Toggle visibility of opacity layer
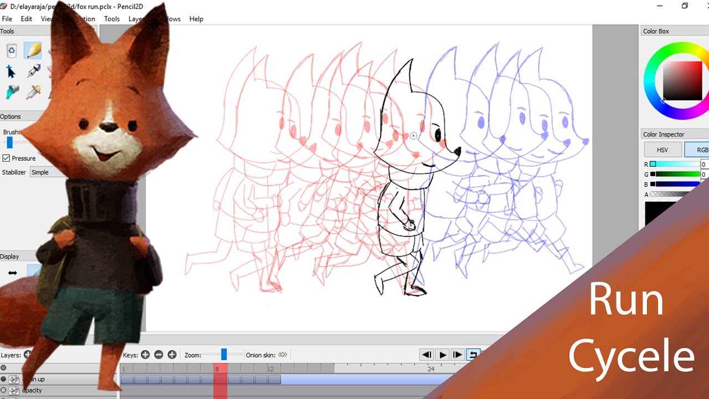This screenshot has height=399, width=709. pyautogui.click(x=3, y=390)
